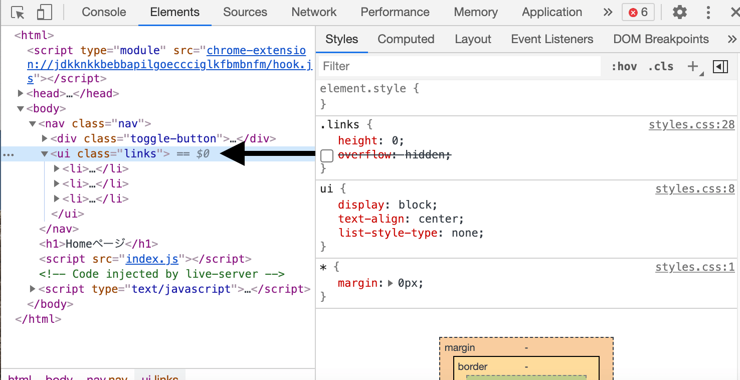Viewport: 740px width, 380px height.
Task: Open the DevTools three-dot menu
Action: pyautogui.click(x=708, y=12)
